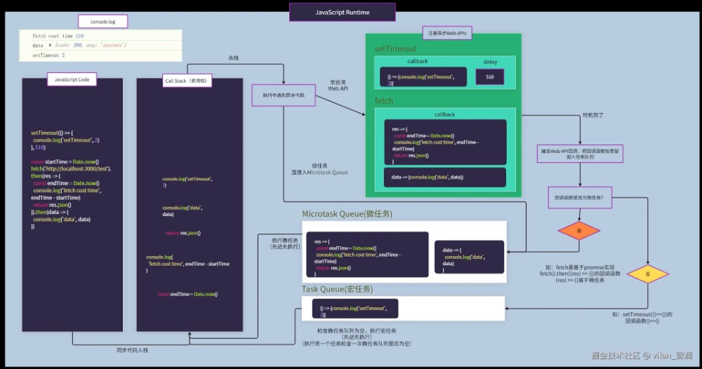Select the delay 510 value box
The height and width of the screenshot is (369, 702).
pyautogui.click(x=490, y=76)
